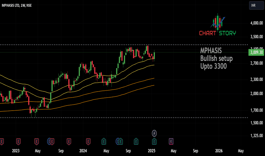
Task: Click the lightning bolt event icon
Action: coord(154,133)
